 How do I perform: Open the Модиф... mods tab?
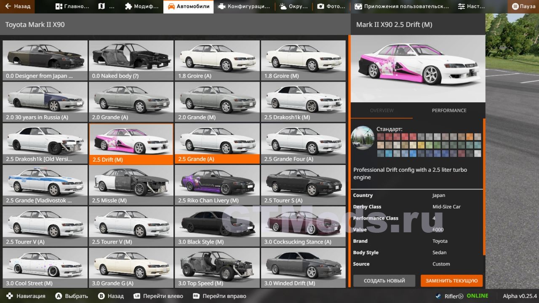142,6
